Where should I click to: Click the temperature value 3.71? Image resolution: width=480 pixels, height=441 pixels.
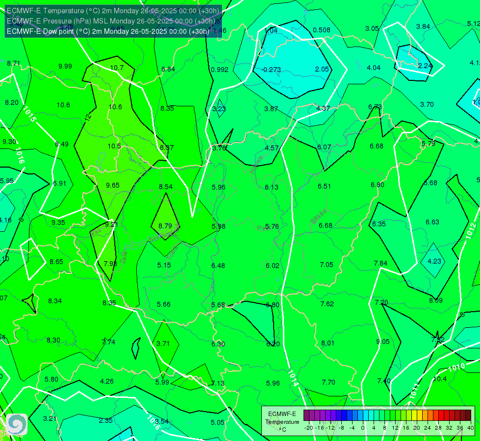pyautogui.click(x=163, y=343)
